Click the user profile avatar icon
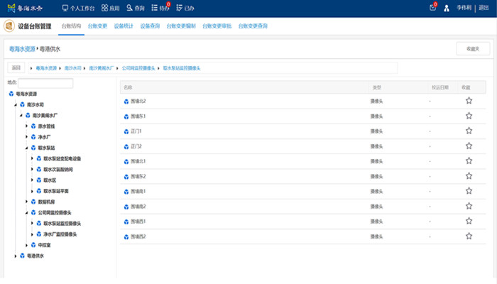497x284 pixels. (x=447, y=9)
